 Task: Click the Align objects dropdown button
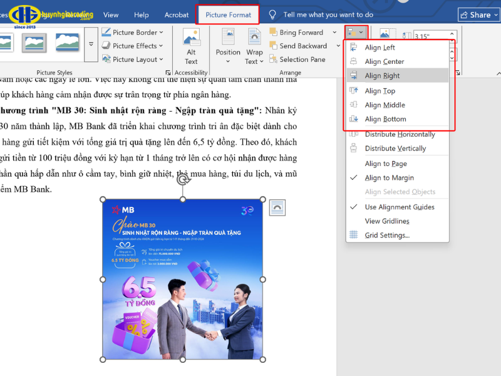click(x=356, y=33)
